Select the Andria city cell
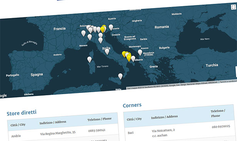Viewport: 237px width, 141px height. click(x=16, y=136)
